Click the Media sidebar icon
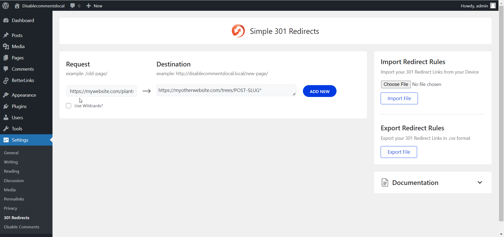Image resolution: width=504 pixels, height=237 pixels. pyautogui.click(x=6, y=47)
